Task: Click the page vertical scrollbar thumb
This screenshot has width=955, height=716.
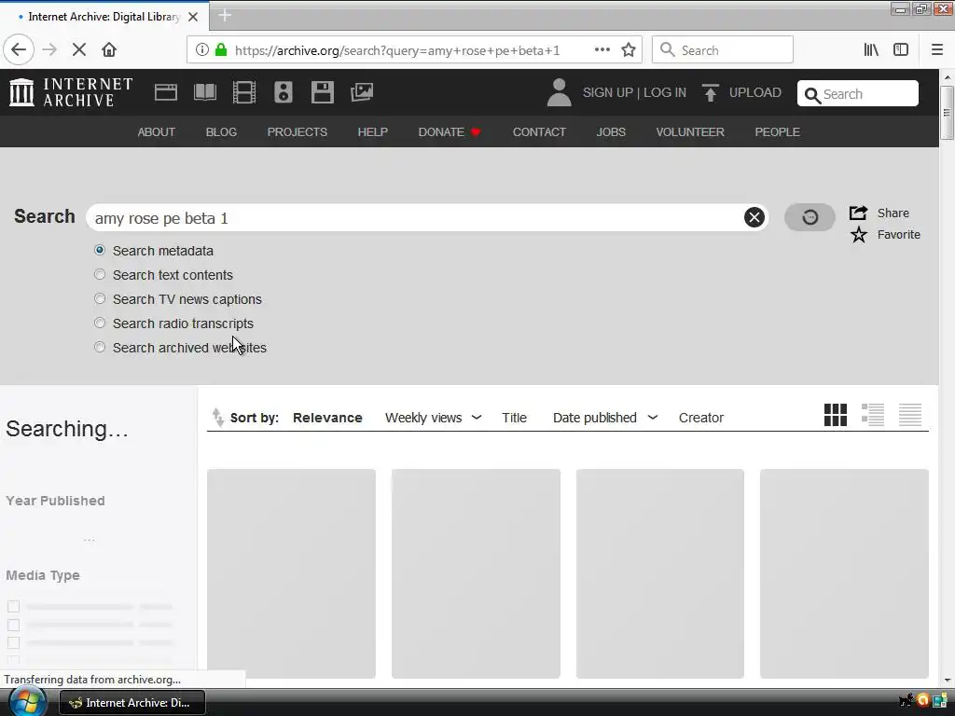Action: [947, 113]
